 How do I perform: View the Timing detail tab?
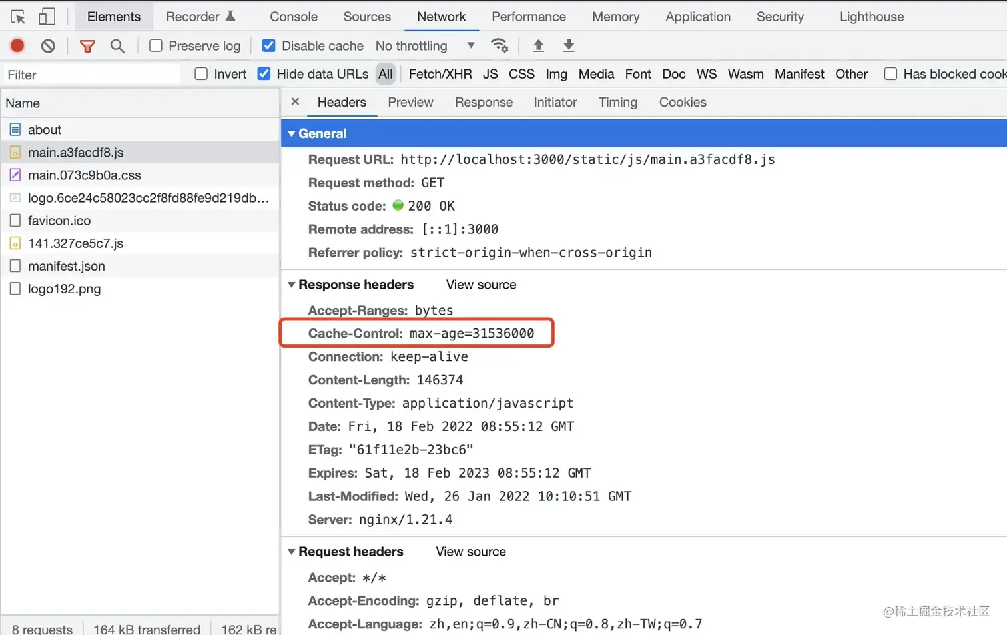click(618, 102)
